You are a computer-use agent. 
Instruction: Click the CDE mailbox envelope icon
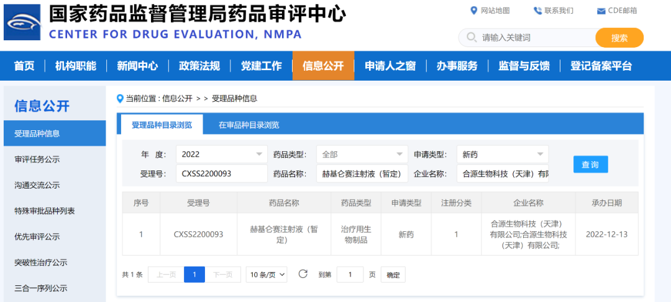(x=601, y=11)
